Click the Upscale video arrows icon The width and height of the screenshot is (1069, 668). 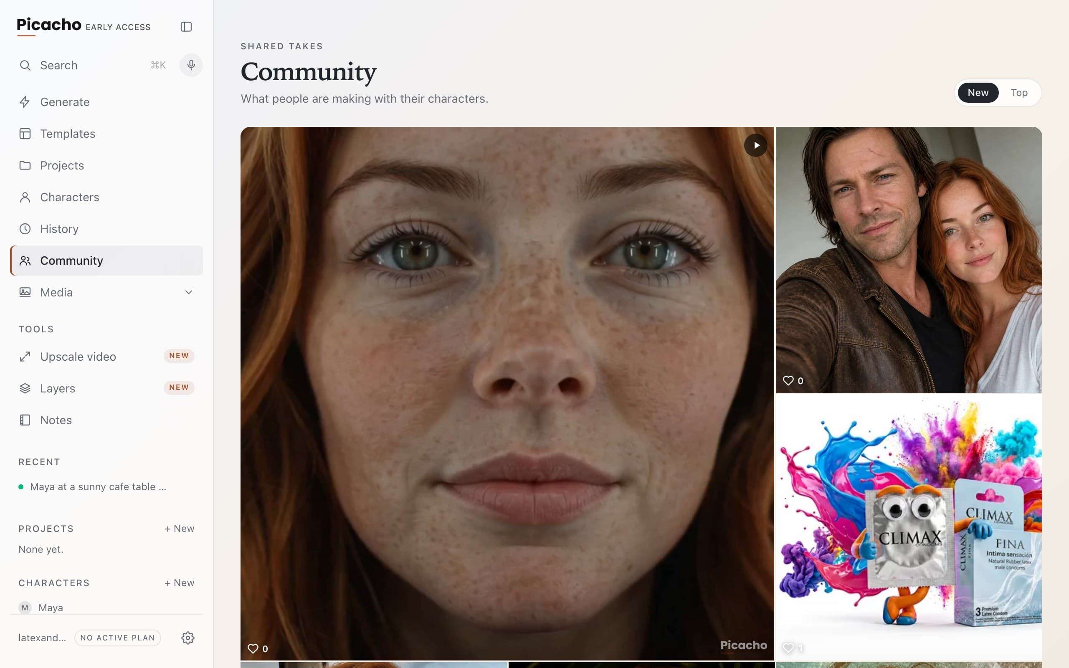point(25,357)
